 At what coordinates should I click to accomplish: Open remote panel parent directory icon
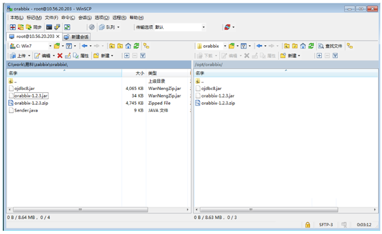coord(287,46)
